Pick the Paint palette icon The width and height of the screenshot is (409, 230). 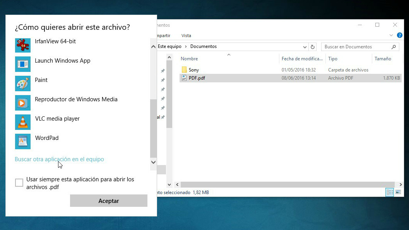pos(23,83)
